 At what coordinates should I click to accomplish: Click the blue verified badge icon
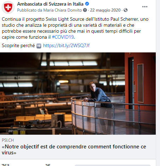[87, 4]
